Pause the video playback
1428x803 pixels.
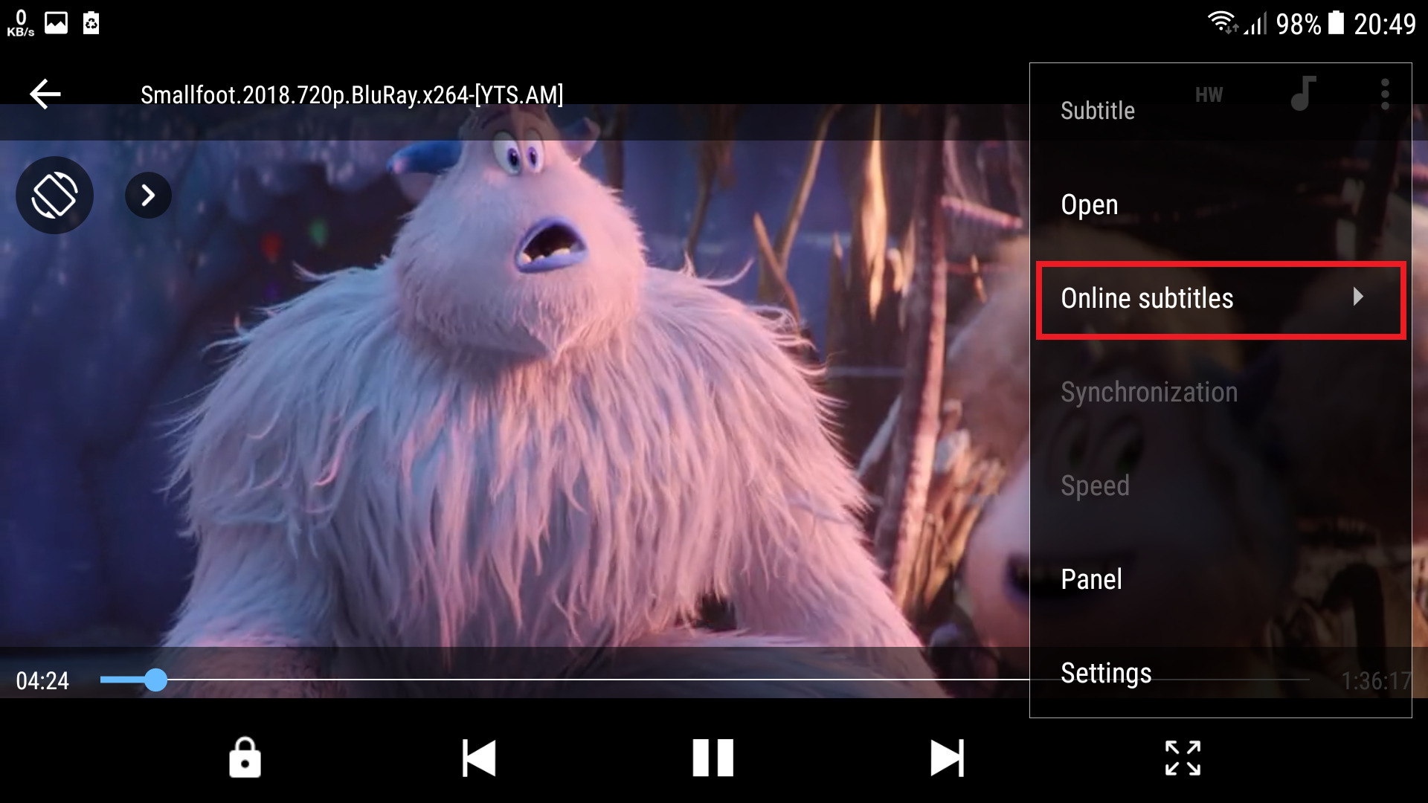tap(713, 758)
